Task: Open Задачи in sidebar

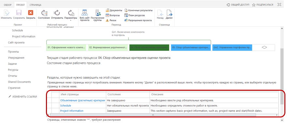Action: tap(12, 64)
